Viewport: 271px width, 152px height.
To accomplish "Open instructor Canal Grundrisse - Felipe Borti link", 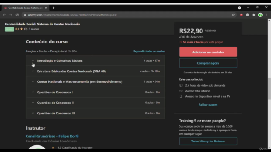I will point(52,136).
